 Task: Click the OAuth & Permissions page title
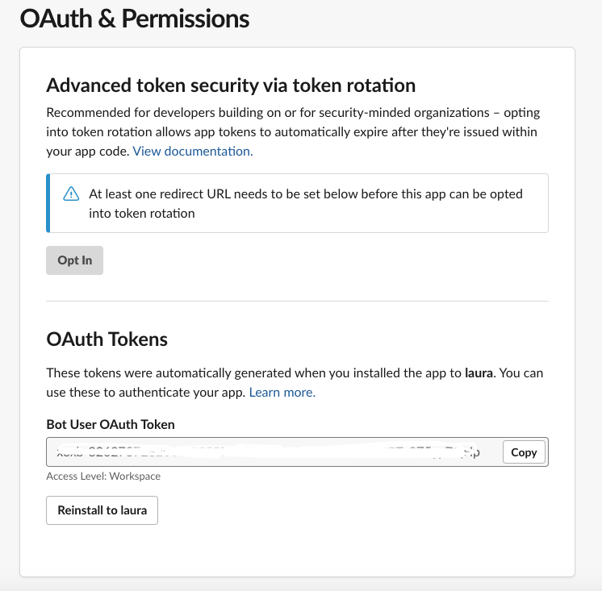click(135, 19)
